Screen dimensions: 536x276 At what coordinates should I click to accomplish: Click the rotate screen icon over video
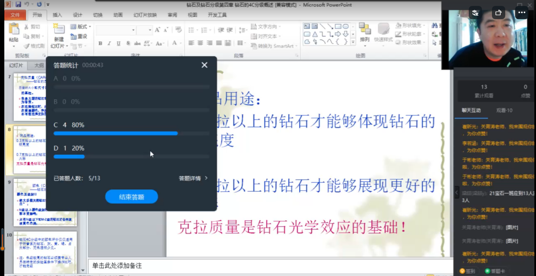point(498,13)
